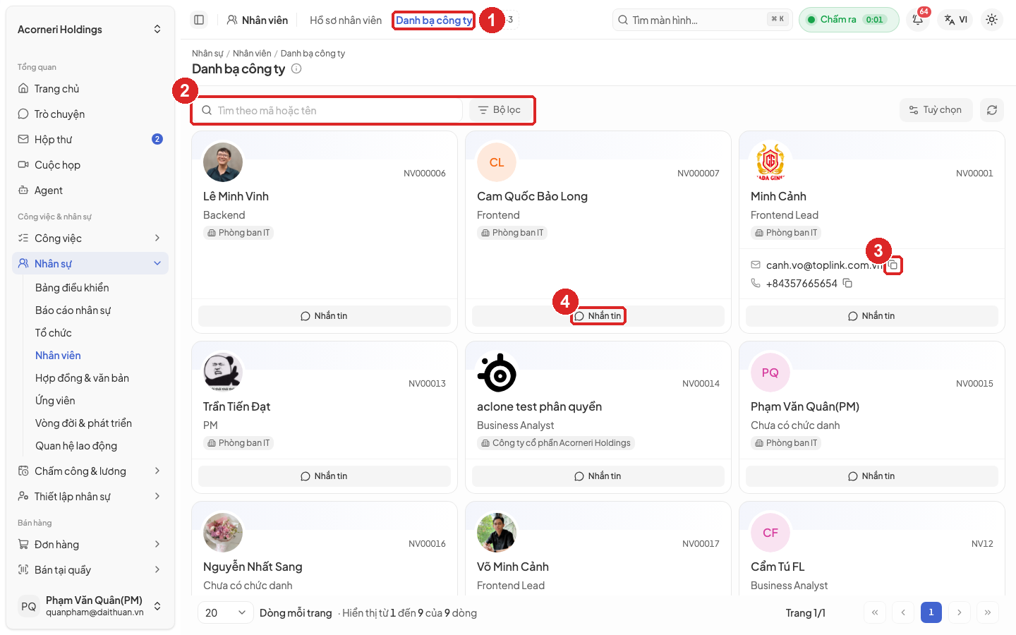The height and width of the screenshot is (635, 1016).
Task: Open the Tuỳ chọn options button
Action: [x=936, y=110]
